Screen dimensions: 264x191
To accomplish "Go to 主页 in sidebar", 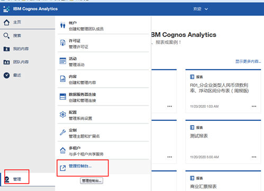I will 17,22.
